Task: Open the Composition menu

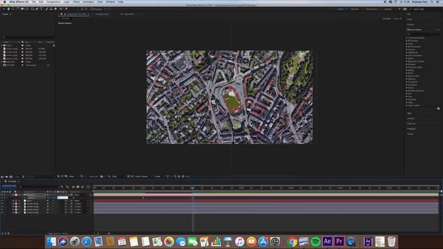Action: click(53, 1)
